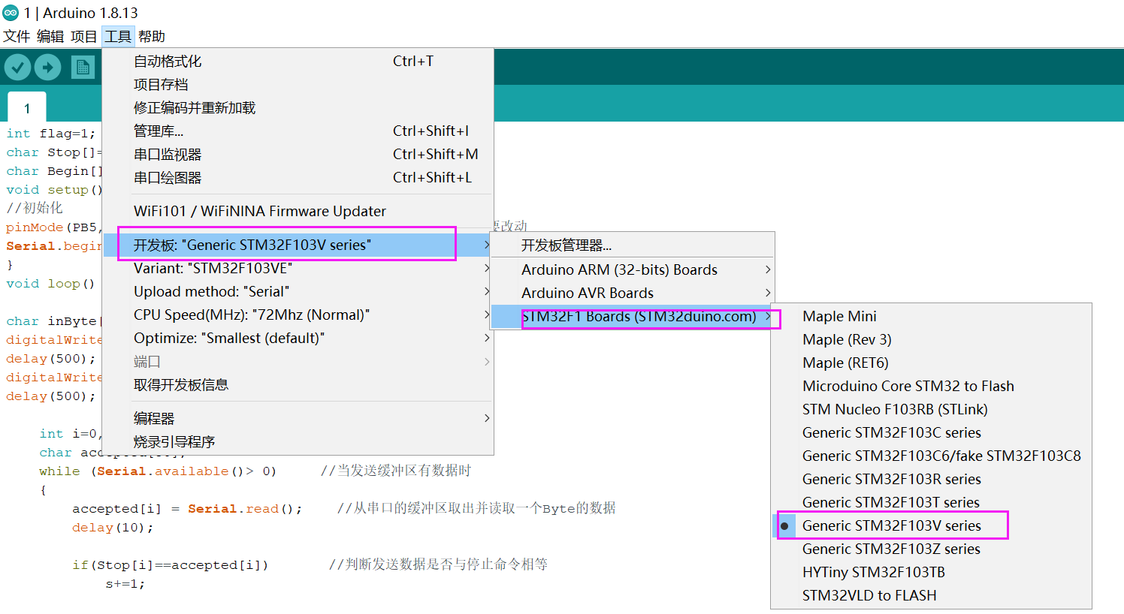1124x614 pixels.
Task: Click the New sketch toolbar icon
Action: pos(83,67)
